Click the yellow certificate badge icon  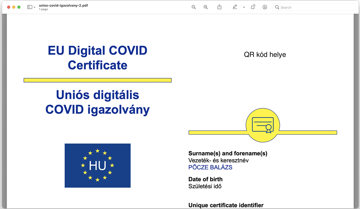tap(263, 125)
